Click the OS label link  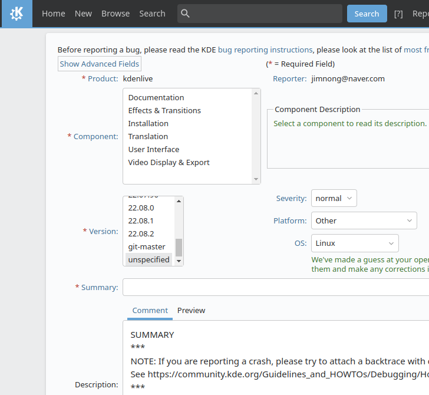pos(301,243)
